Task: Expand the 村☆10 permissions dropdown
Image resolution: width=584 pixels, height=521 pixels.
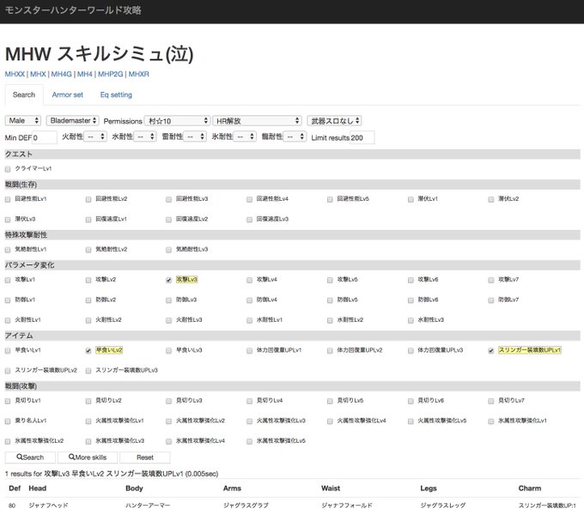Action: click(x=177, y=121)
